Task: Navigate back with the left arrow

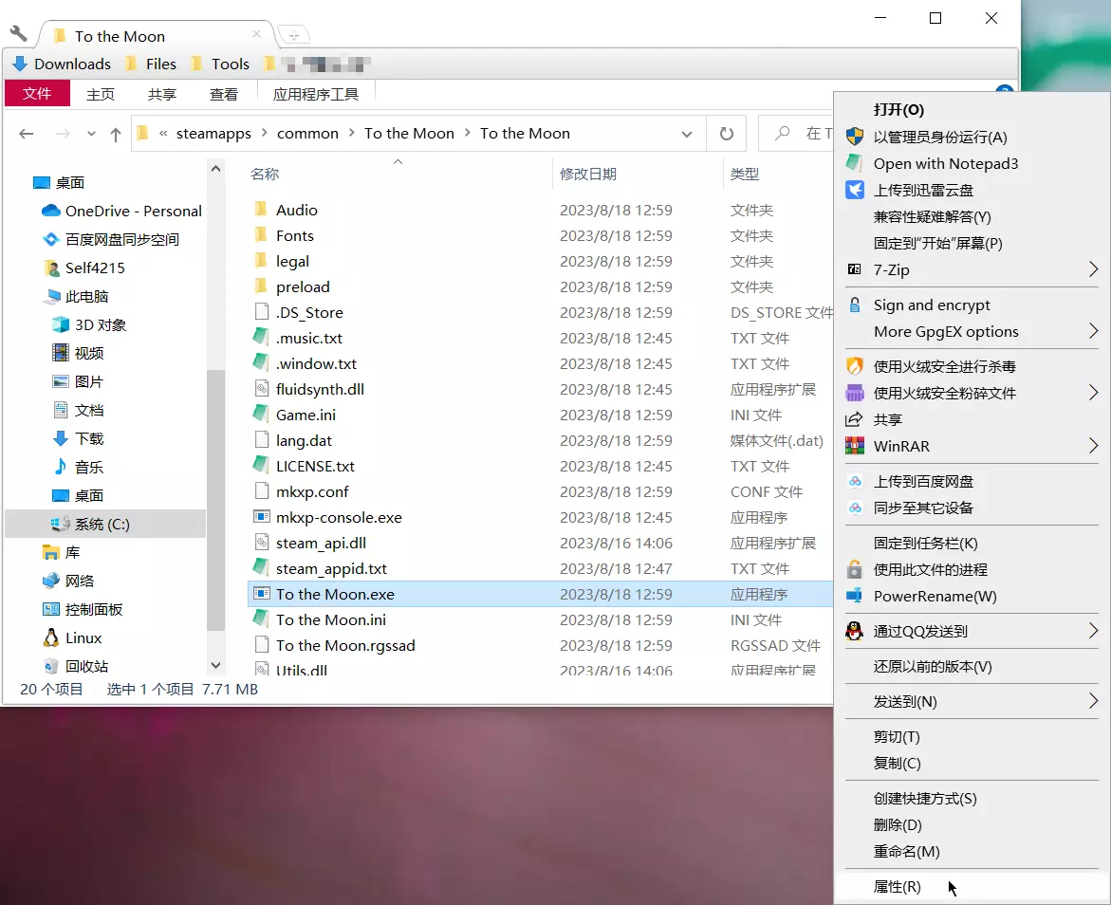Action: pyautogui.click(x=27, y=133)
